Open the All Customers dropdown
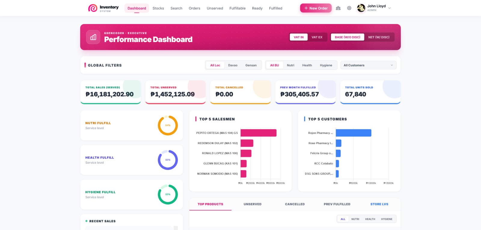Image resolution: width=481 pixels, height=230 pixels. point(368,65)
